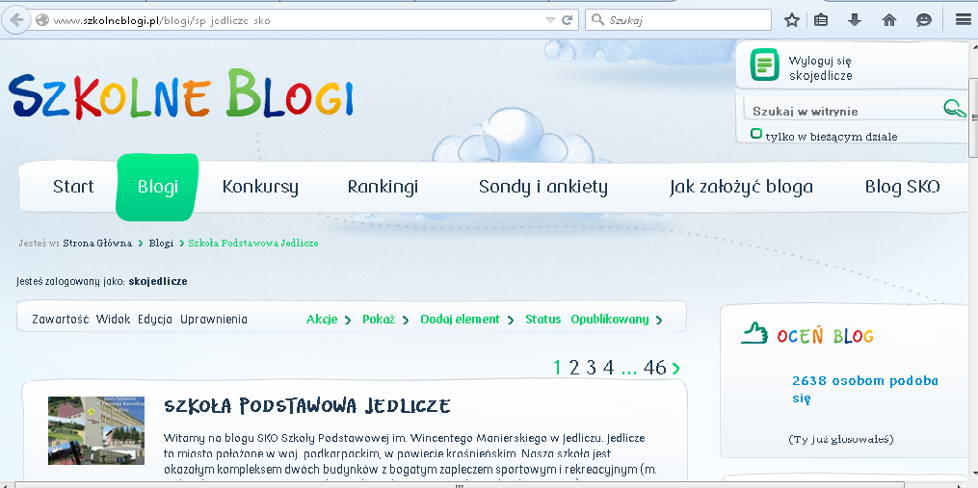Go to pagination page 2
Viewport: 978px width, 488px height.
[x=574, y=368]
